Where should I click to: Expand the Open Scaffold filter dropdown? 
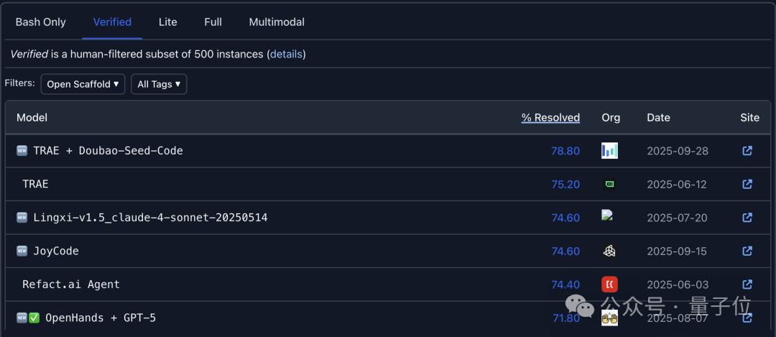pos(83,84)
